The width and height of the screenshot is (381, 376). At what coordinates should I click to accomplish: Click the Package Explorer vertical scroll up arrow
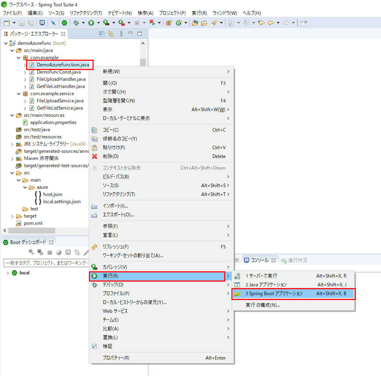coord(143,44)
